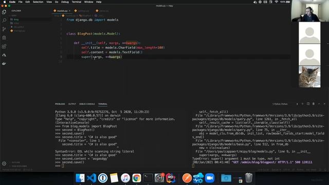Image resolution: width=329 pixels, height=185 pixels.
Task: Open Postman from the dock
Action: 187,178
